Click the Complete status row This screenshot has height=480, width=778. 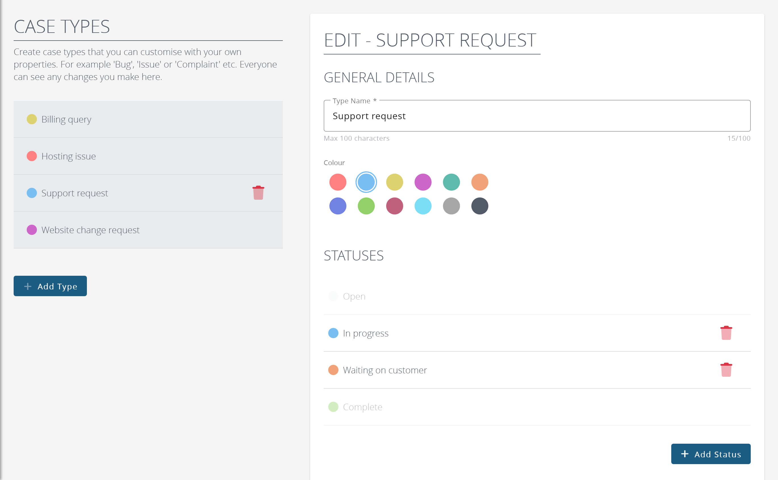(x=537, y=407)
